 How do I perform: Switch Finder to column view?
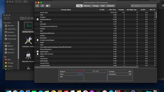pos(29,18)
